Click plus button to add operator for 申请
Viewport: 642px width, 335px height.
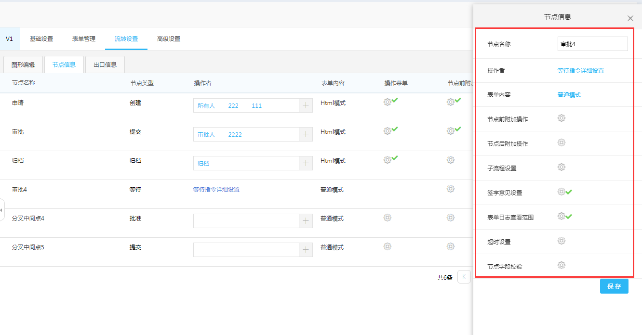(306, 105)
